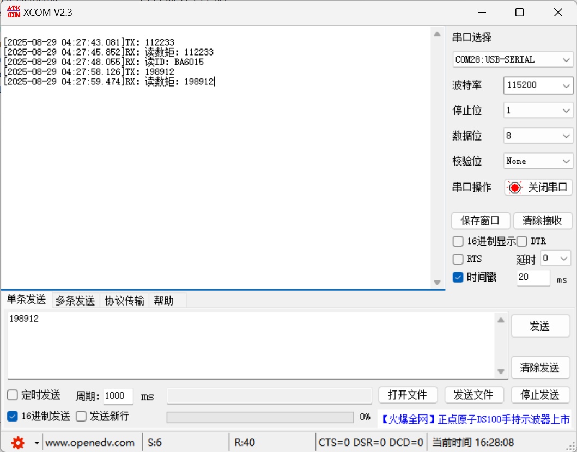Click the send text box containing 198912

coord(251,345)
